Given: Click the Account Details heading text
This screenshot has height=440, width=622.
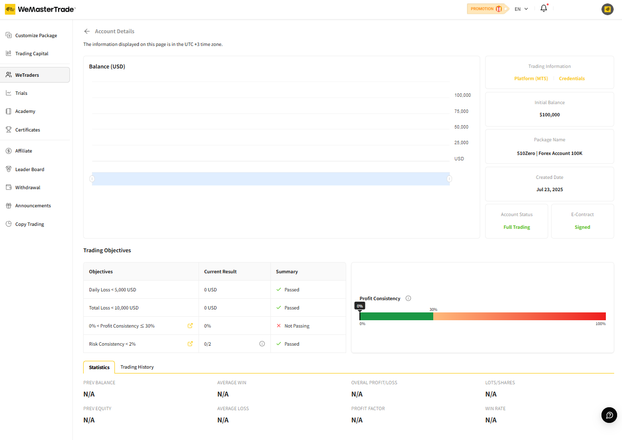Looking at the screenshot, I should pyautogui.click(x=114, y=31).
